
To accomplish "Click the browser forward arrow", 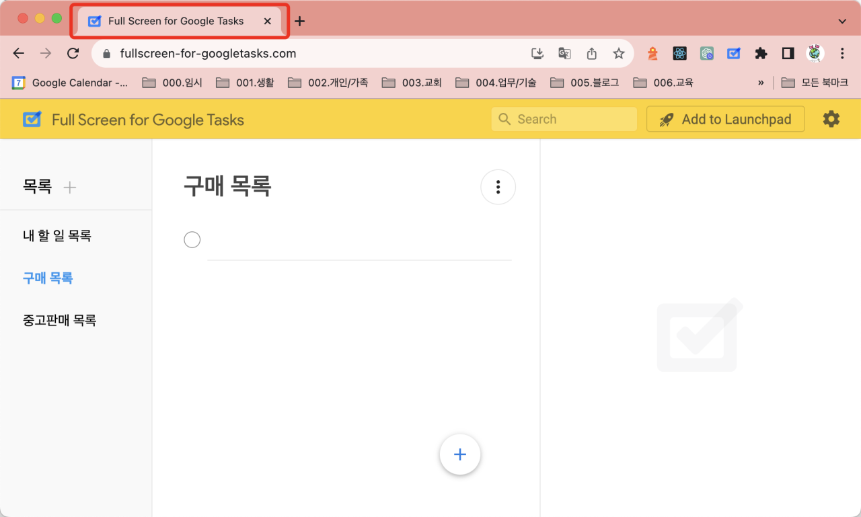I will pyautogui.click(x=46, y=54).
